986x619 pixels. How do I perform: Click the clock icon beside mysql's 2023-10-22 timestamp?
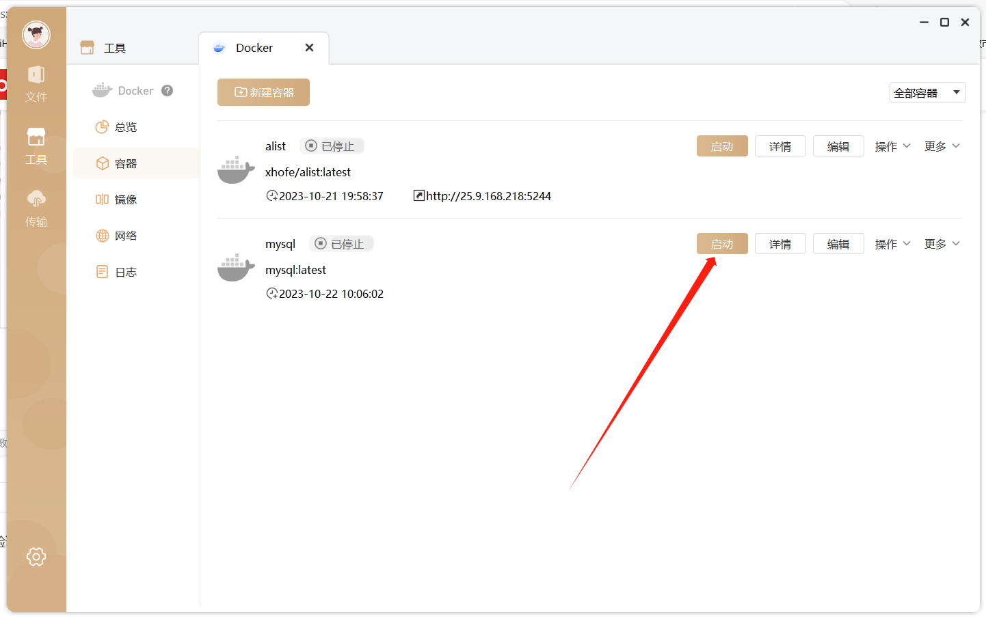coord(271,294)
